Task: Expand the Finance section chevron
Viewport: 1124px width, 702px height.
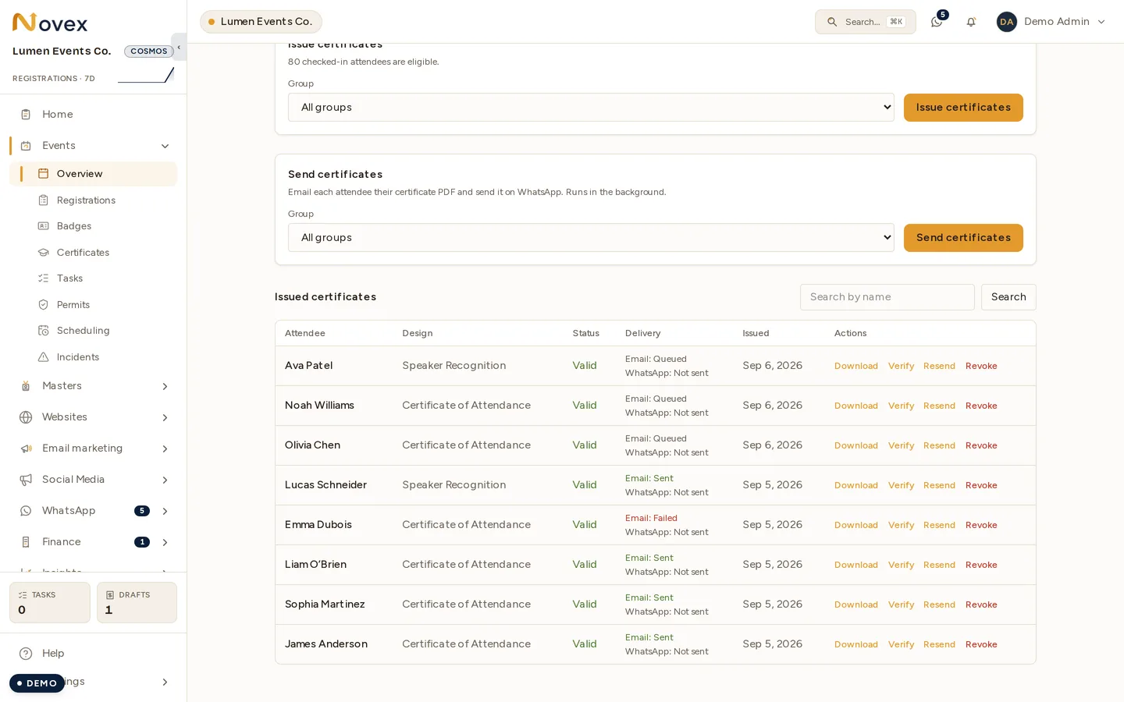Action: tap(165, 542)
